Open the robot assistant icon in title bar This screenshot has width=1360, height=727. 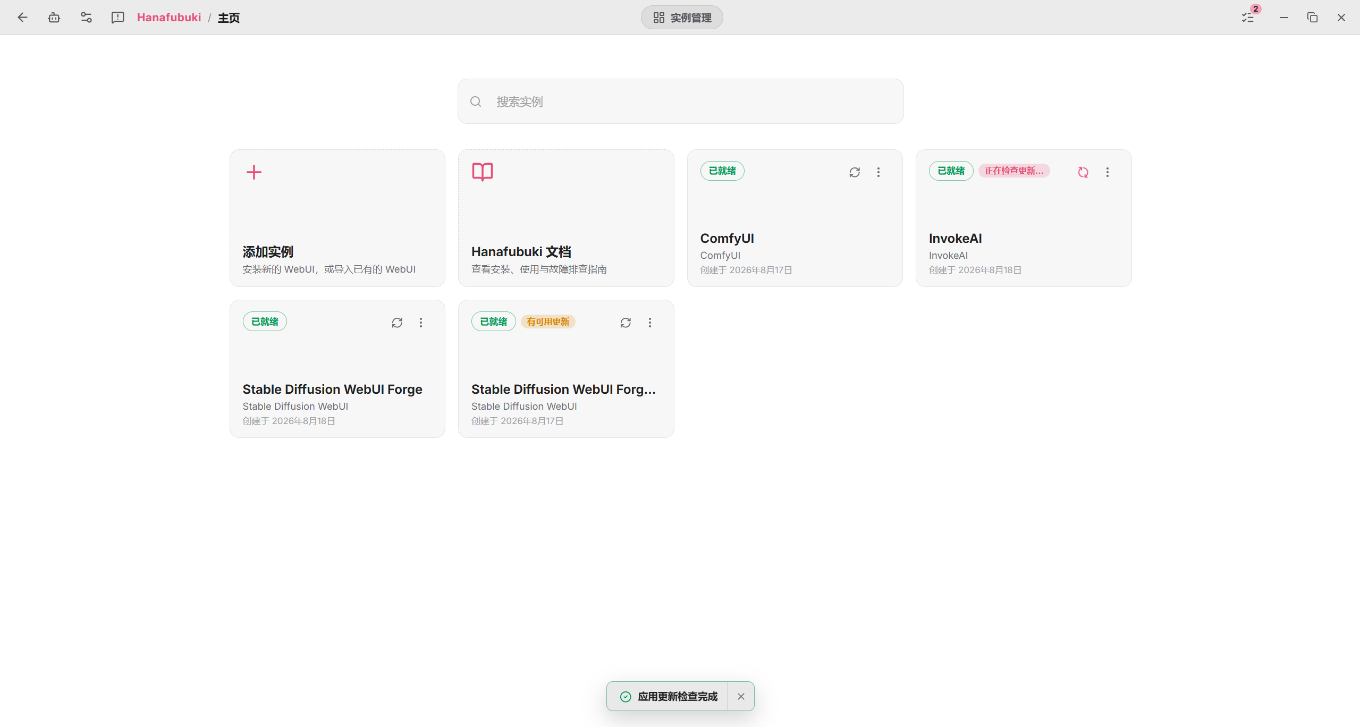[54, 18]
